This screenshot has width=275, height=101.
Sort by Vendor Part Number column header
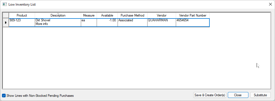tap(193, 15)
